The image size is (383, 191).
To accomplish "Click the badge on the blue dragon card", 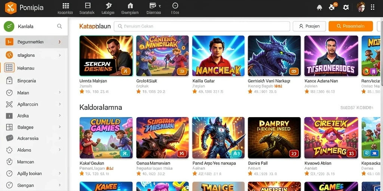I will tap(294, 71).
